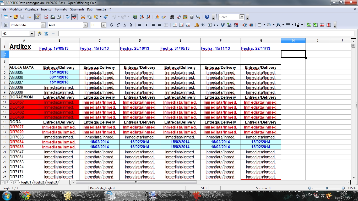358x201 pixels.
Task: Toggle edit file mode
Action: [x=37, y=17]
